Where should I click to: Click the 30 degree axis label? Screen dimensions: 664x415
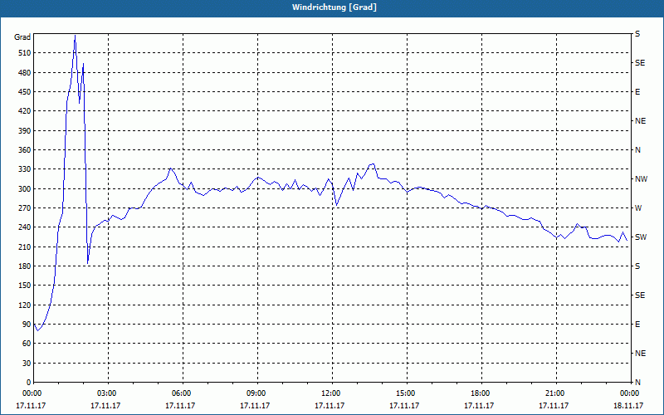pos(27,363)
